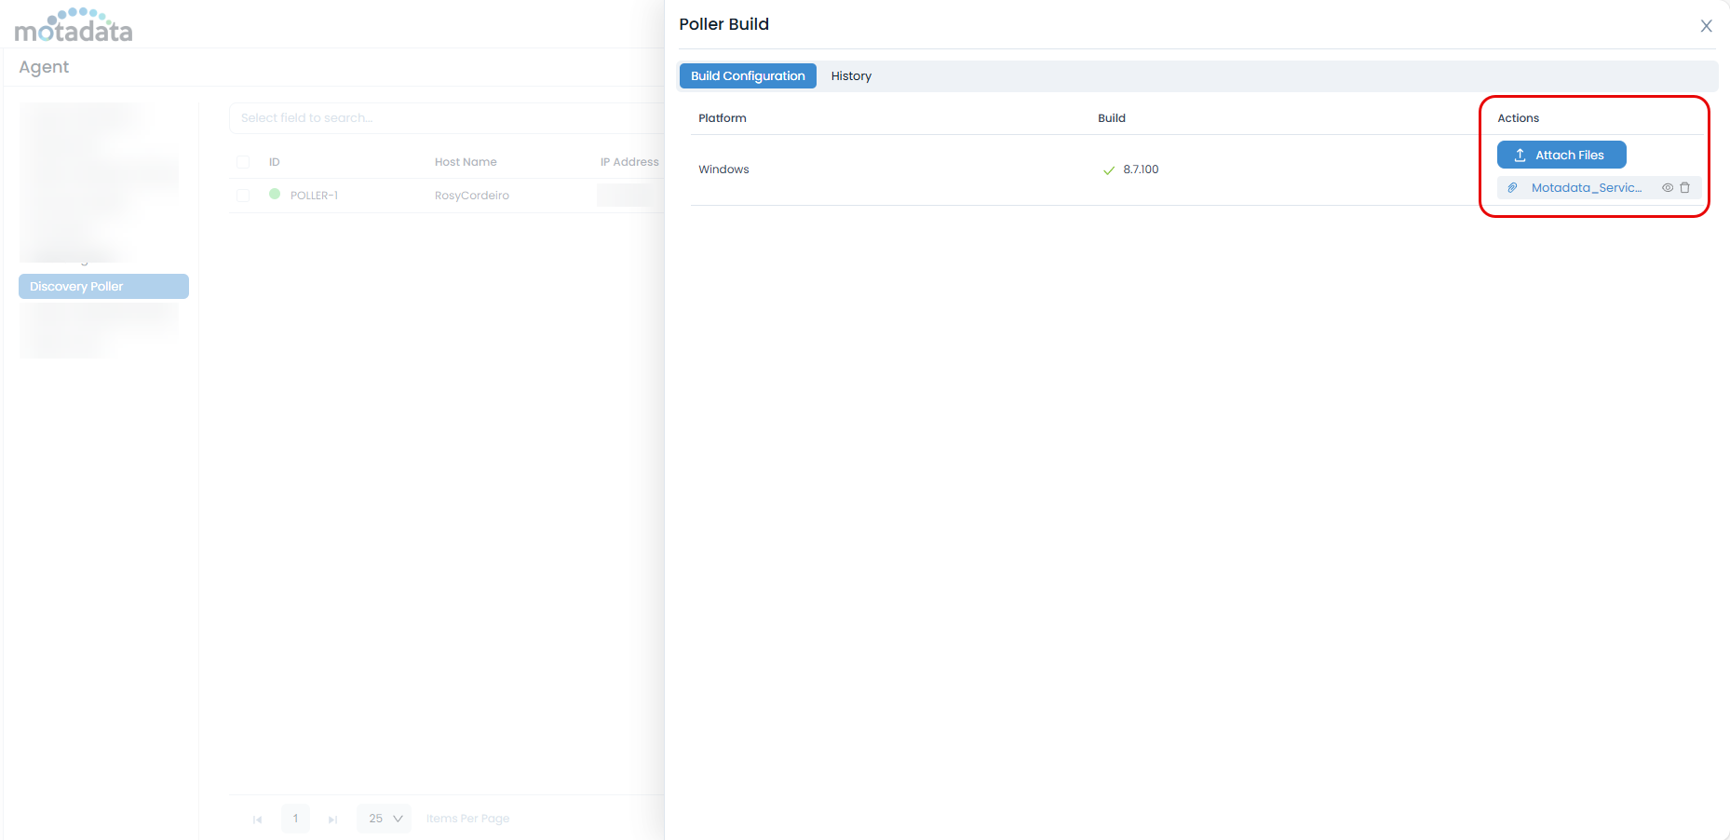The width and height of the screenshot is (1730, 840).
Task: Open Discovery Poller in the sidebar
Action: coord(103,287)
